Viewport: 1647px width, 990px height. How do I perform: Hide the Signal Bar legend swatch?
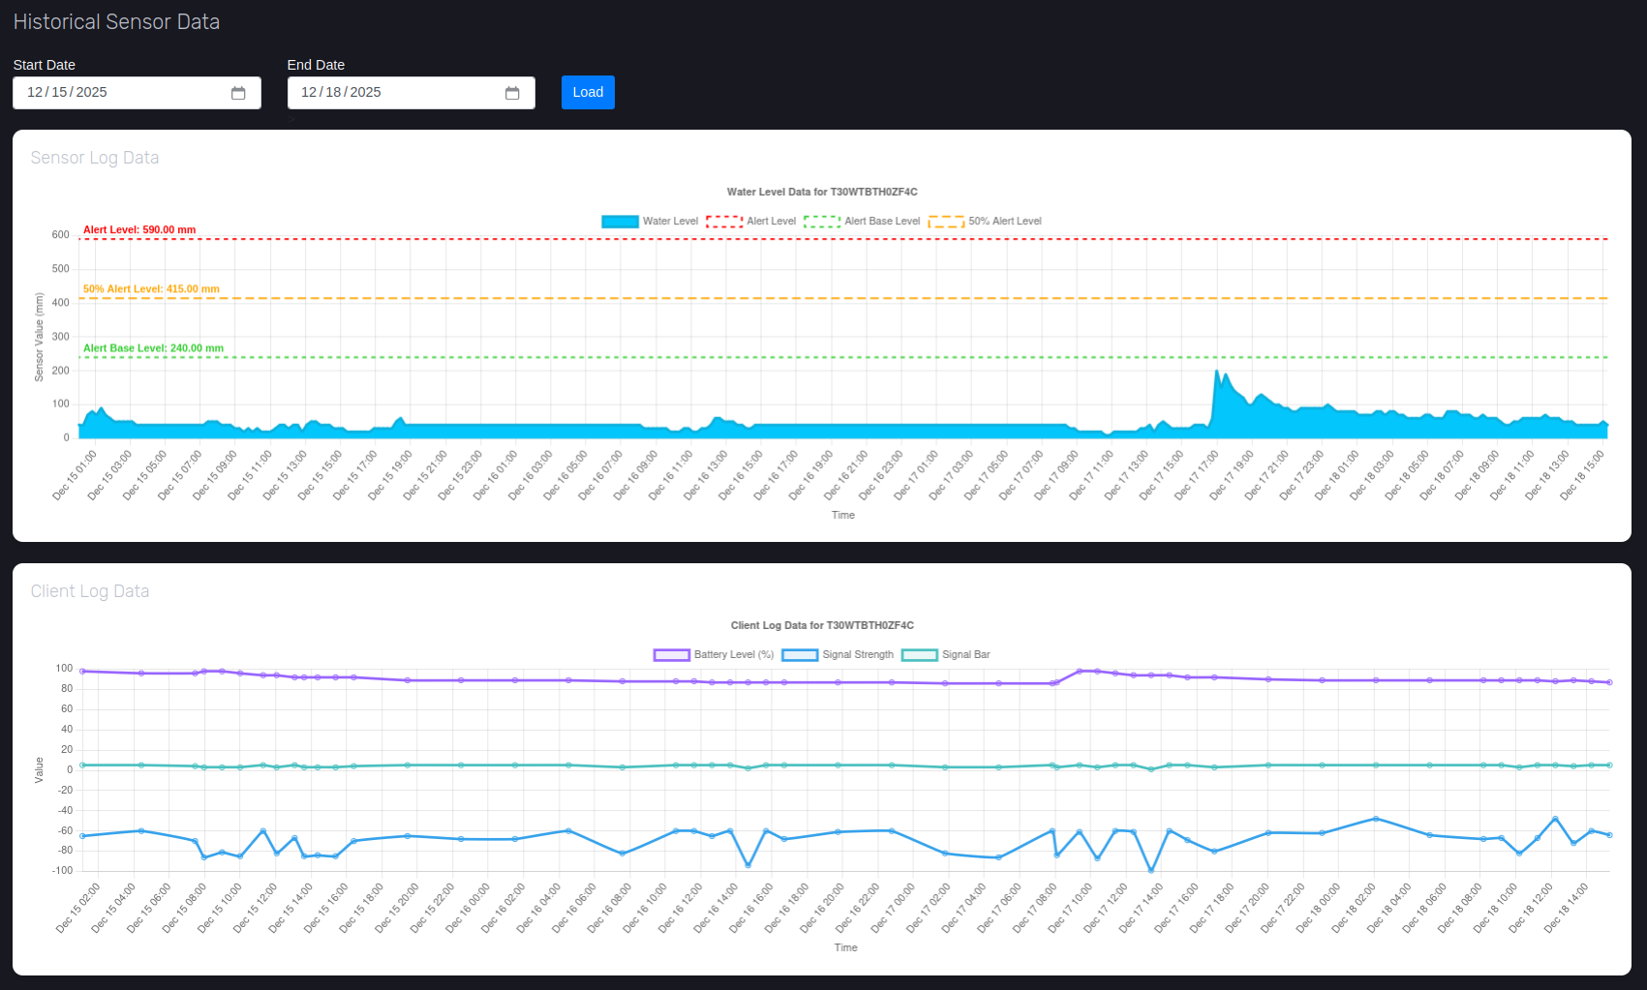click(x=919, y=655)
